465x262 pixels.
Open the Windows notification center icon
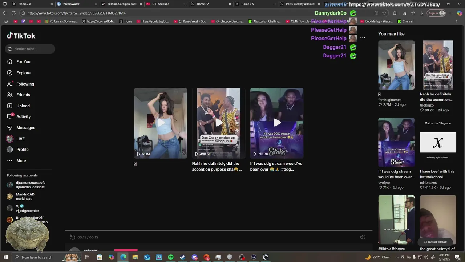point(457,257)
